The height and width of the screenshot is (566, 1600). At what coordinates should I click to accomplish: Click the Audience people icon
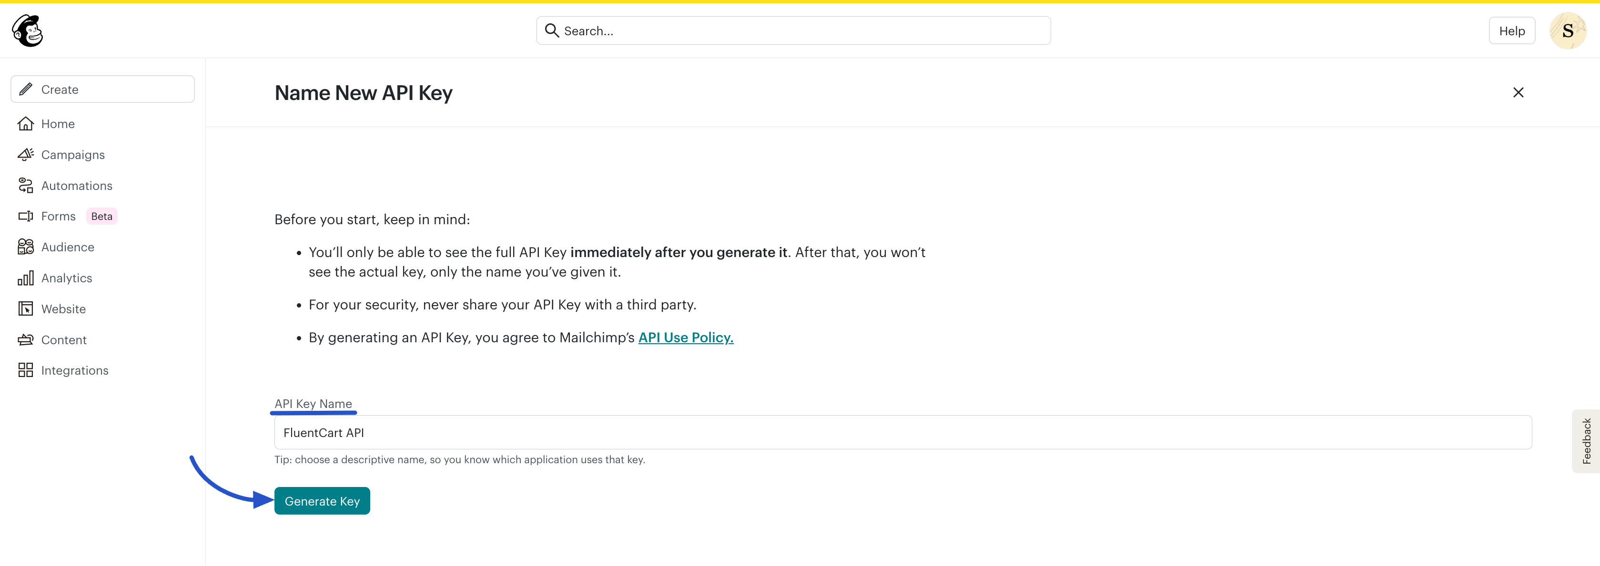25,247
